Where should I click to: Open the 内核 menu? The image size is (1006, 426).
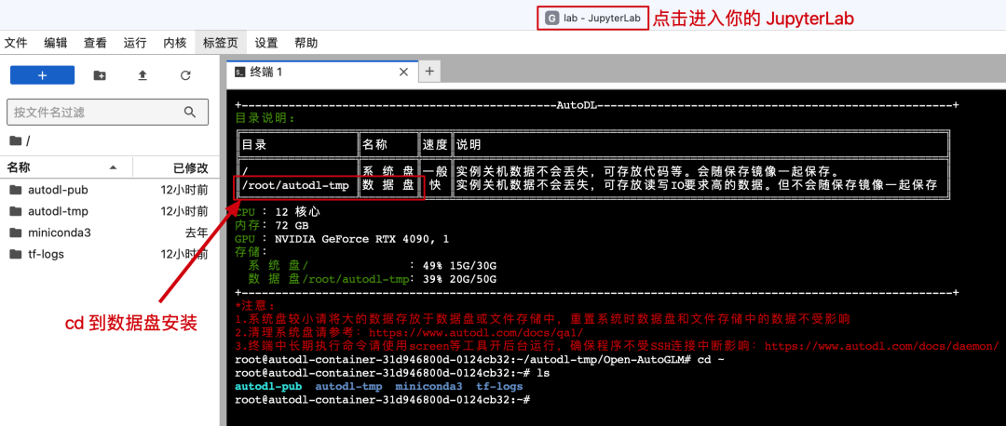175,43
